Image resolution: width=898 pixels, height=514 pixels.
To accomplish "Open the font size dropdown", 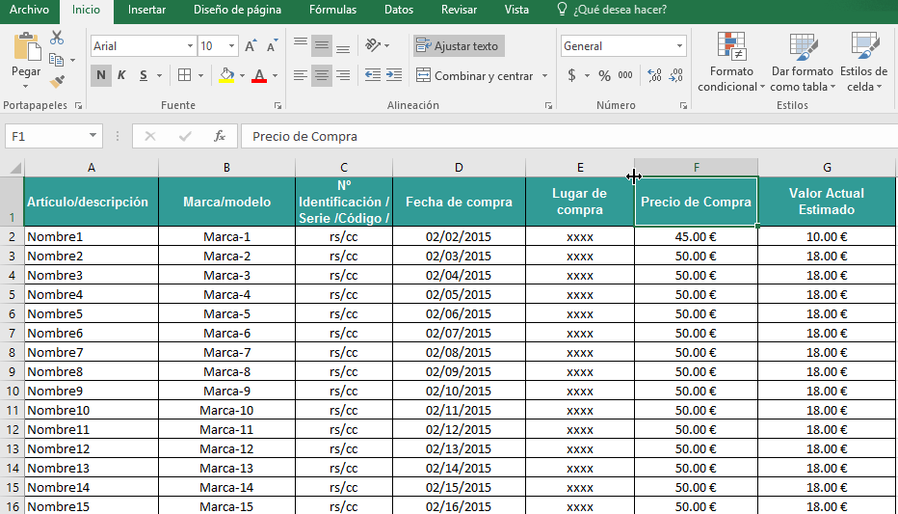I will click(231, 46).
